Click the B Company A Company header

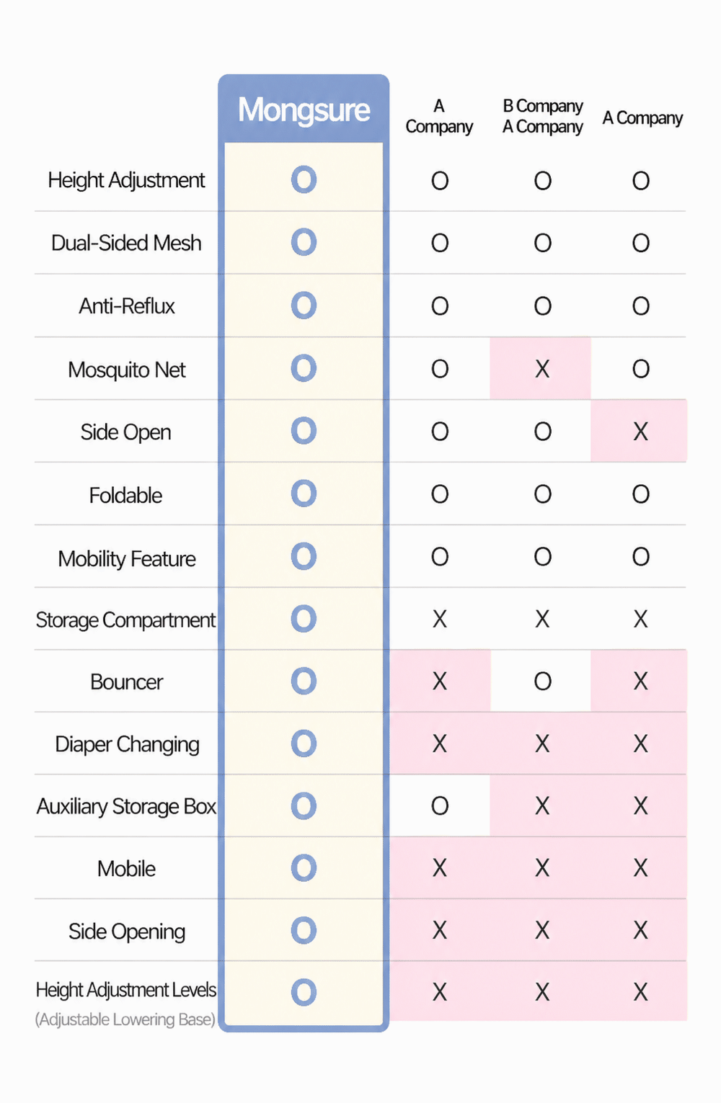(x=542, y=117)
